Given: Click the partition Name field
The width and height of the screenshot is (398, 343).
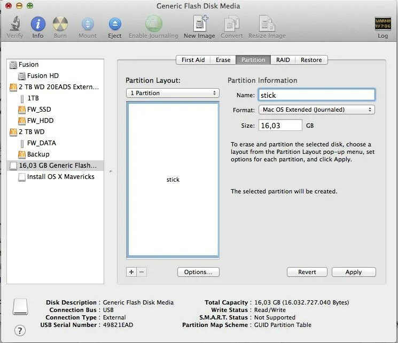Looking at the screenshot, I should 316,95.
